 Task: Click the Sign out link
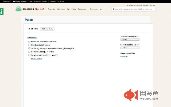153,5
